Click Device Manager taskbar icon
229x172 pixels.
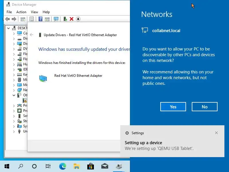coord(119,166)
